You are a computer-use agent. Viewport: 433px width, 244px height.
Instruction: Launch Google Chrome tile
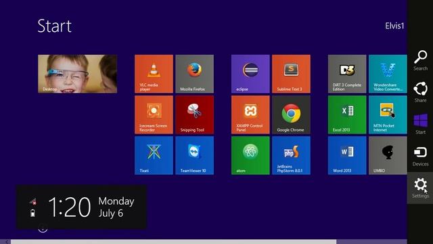coord(291,115)
